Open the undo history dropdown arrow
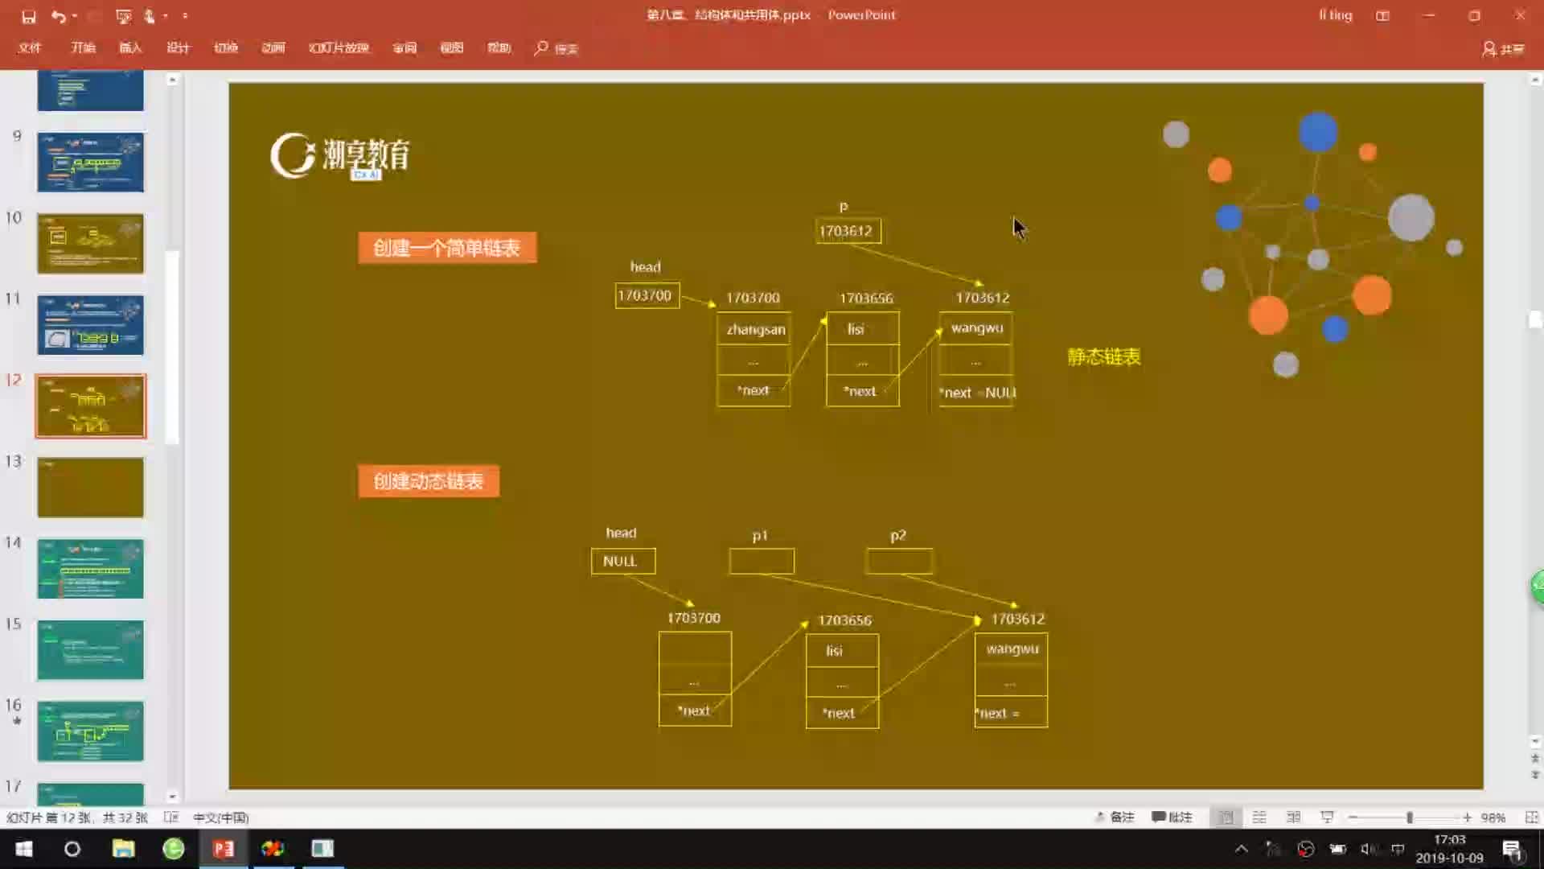 75,16
